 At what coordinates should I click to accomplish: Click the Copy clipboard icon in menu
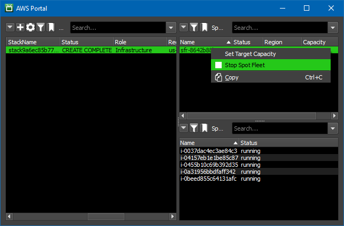pos(218,77)
